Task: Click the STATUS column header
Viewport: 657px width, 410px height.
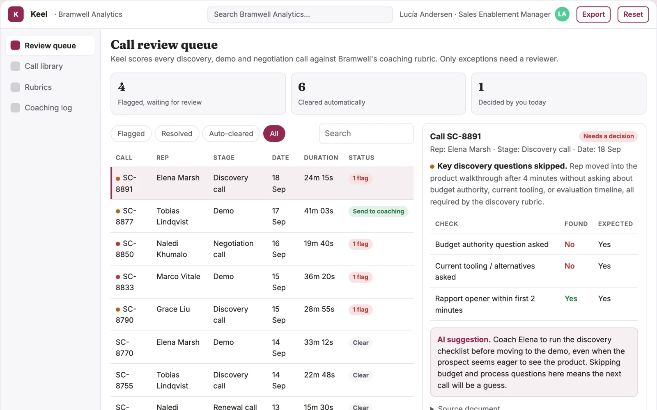Action: pos(361,157)
